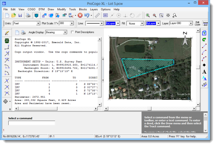Click the red cancel X icon

point(80,15)
